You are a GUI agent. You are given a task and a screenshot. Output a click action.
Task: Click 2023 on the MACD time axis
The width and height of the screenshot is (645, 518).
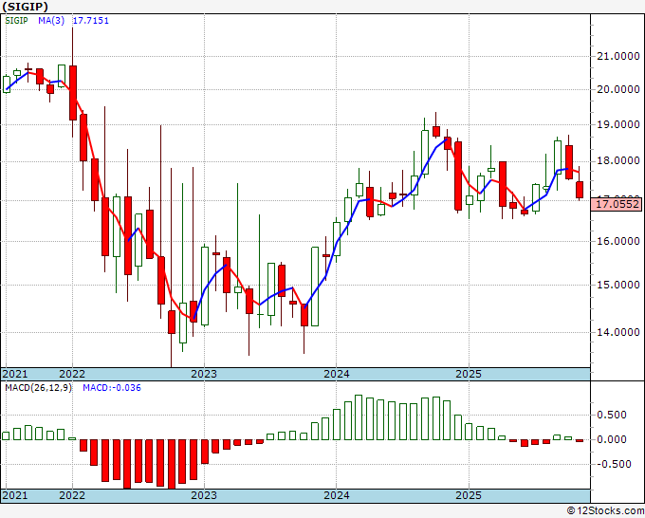[x=204, y=495]
